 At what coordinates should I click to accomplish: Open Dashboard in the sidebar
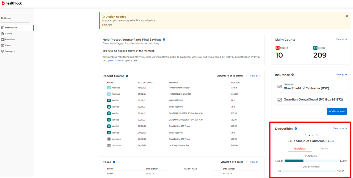tap(16, 28)
